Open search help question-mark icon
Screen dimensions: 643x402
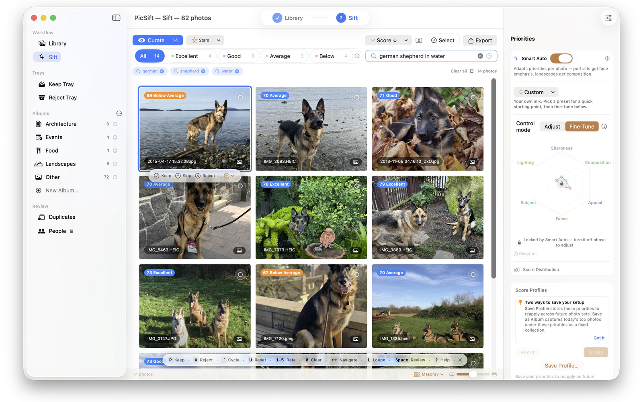pos(489,56)
